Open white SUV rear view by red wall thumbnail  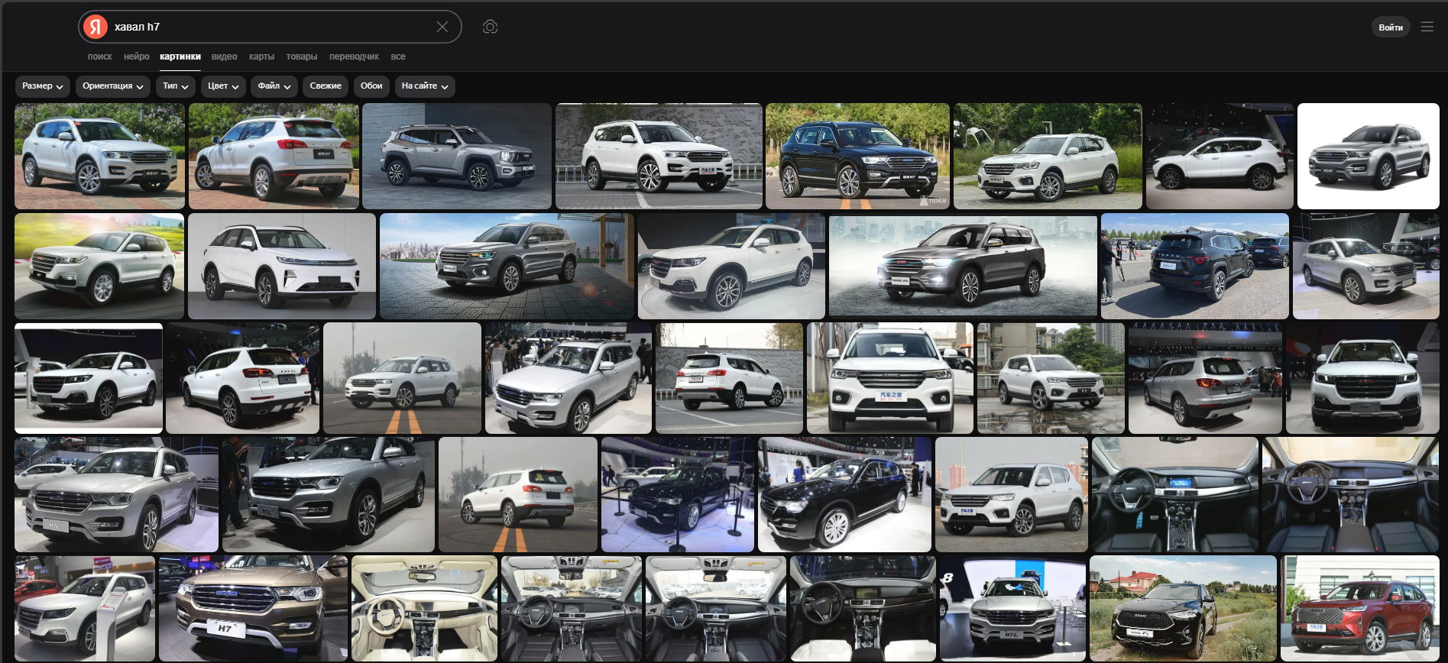(274, 156)
